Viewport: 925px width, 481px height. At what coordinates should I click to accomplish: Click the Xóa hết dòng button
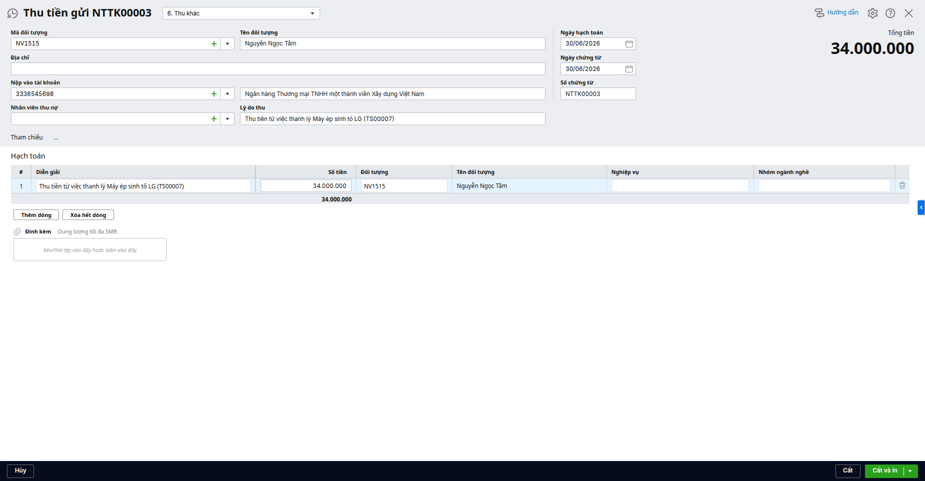pos(88,215)
